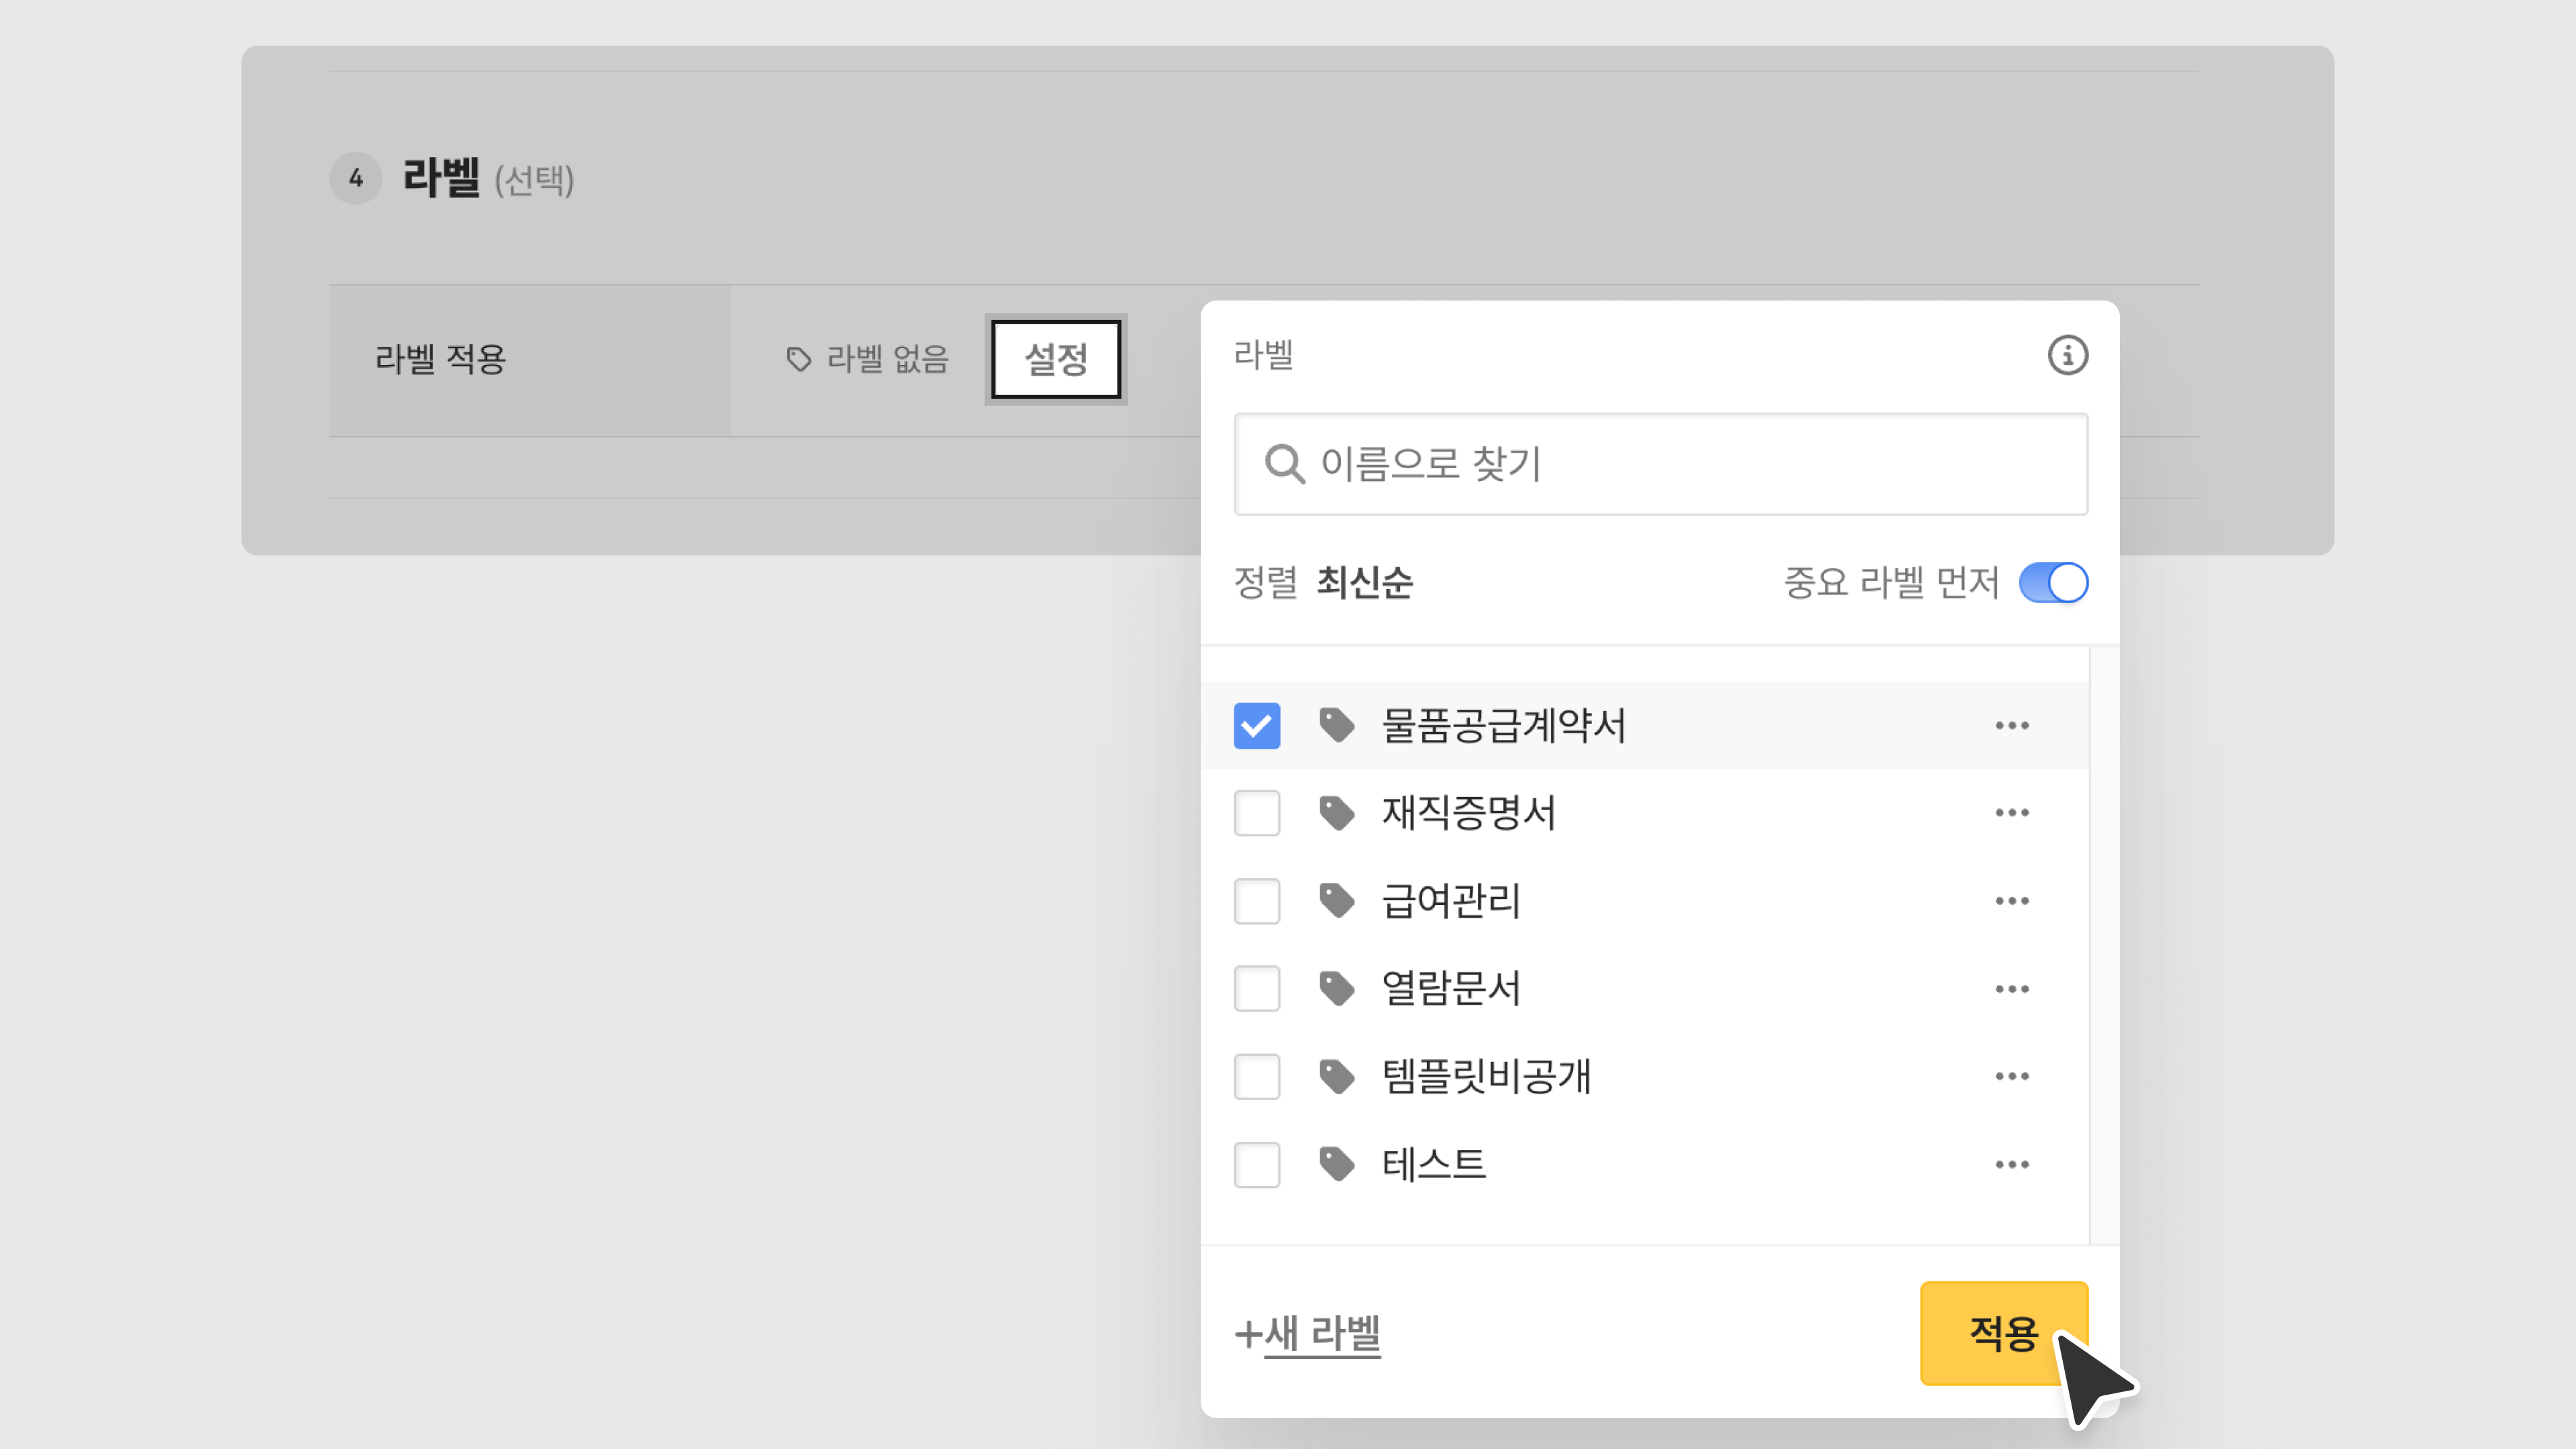Toggle 중요 라벨 먼저 switch off
The image size is (2576, 1449).
click(2052, 582)
